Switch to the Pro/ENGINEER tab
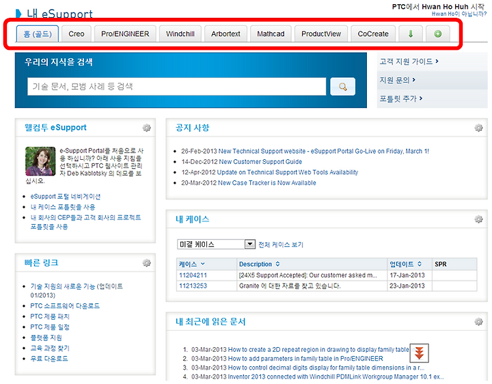Screen dimensions: 492x384 coord(125,33)
